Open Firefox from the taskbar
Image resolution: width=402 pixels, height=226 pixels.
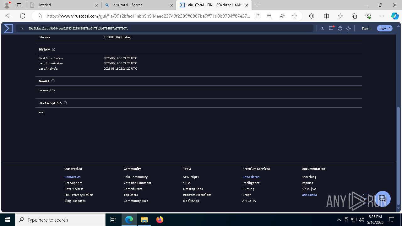tap(160, 220)
